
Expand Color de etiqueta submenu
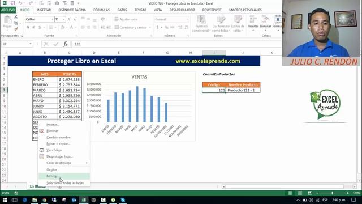[x=64, y=163]
